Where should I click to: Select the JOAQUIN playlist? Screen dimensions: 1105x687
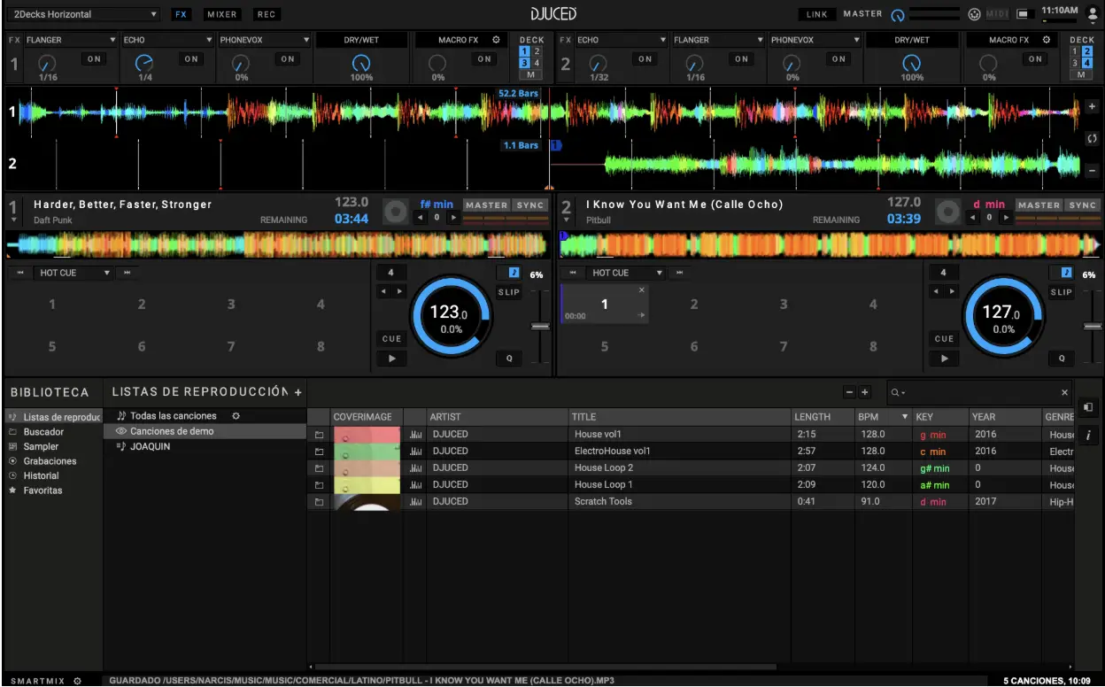(150, 447)
